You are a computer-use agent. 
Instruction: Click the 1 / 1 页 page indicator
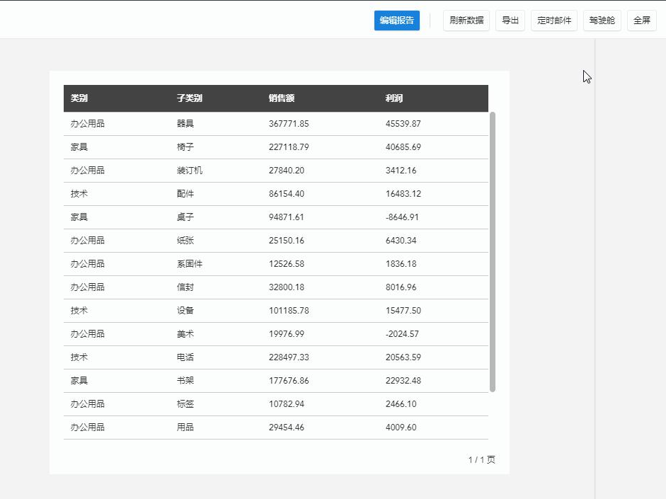tap(481, 460)
